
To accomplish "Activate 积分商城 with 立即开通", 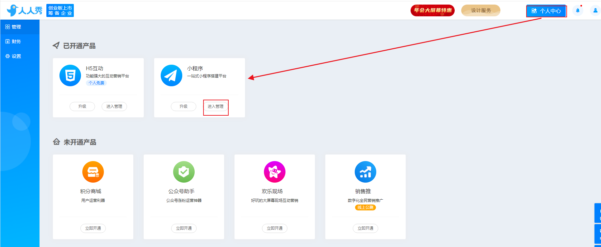I will click(x=93, y=228).
